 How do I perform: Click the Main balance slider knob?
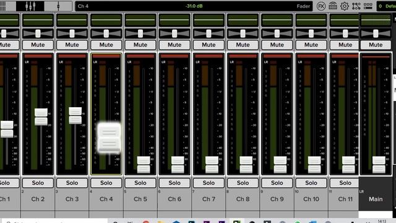click(376, 33)
